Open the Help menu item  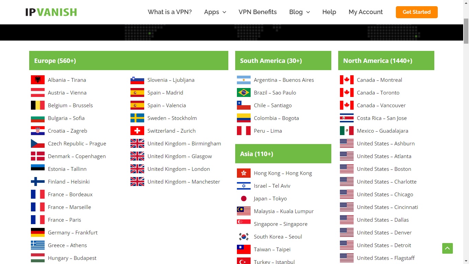[329, 12]
